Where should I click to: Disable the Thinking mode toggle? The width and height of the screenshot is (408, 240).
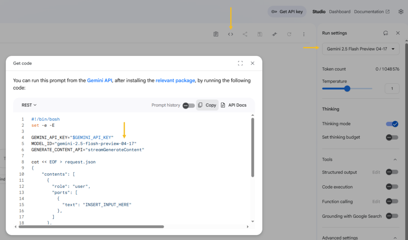392,124
